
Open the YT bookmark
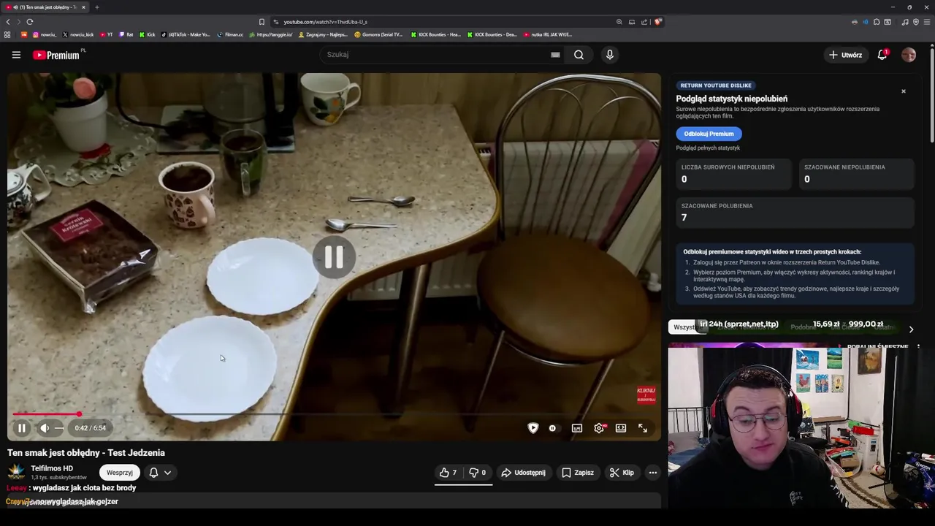click(x=106, y=34)
